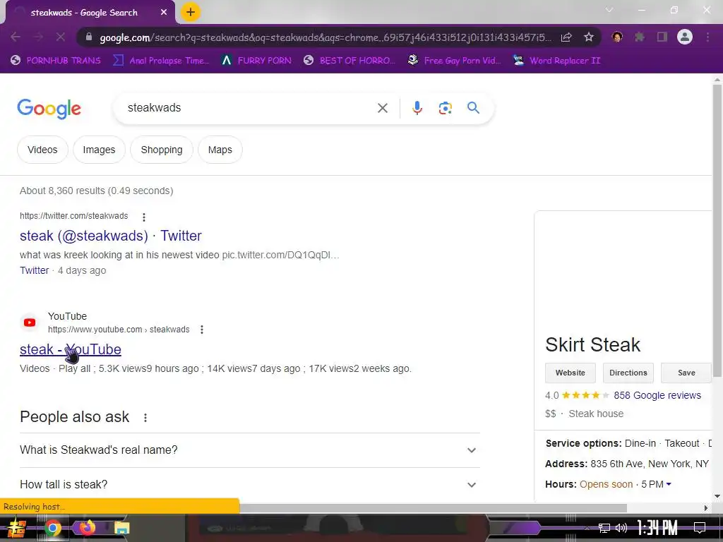Open 858 Google reviews link
This screenshot has height=542, width=723.
click(657, 395)
